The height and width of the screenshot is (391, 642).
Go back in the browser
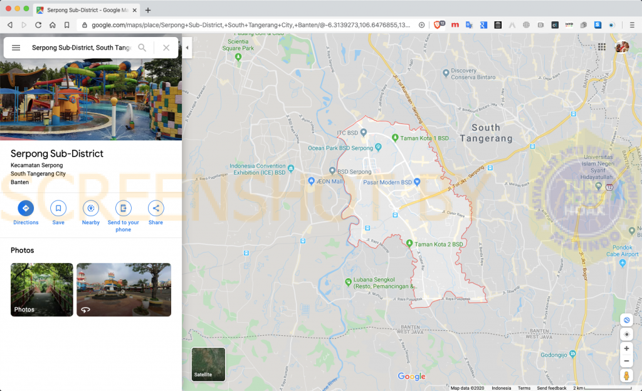(10, 25)
